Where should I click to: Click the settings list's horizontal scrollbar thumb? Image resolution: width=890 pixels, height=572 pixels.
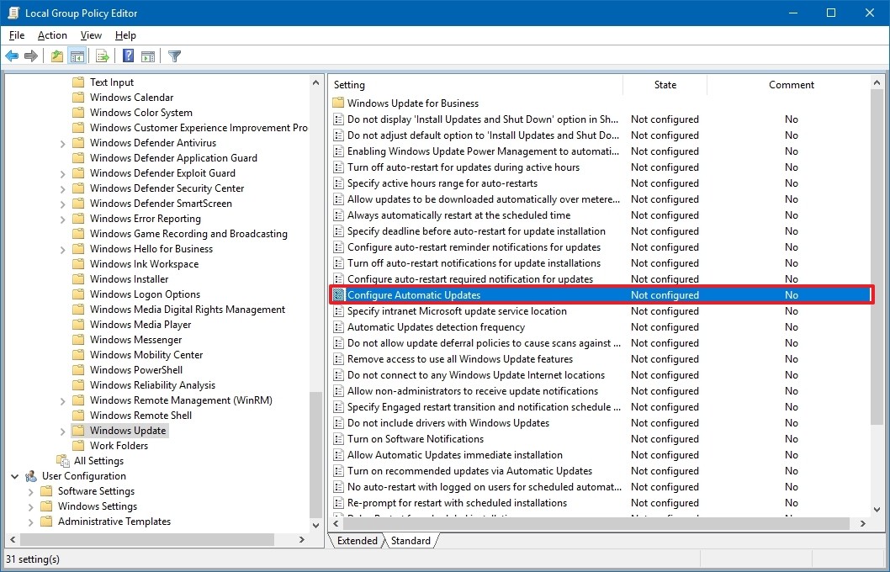tap(596, 523)
